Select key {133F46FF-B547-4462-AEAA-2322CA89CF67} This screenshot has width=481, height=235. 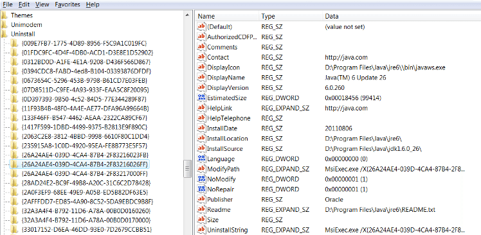pyautogui.click(x=85, y=118)
